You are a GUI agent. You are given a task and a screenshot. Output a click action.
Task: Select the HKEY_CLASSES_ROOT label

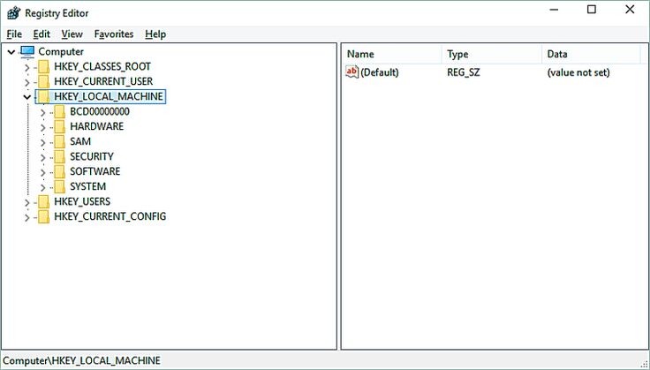[x=102, y=67]
